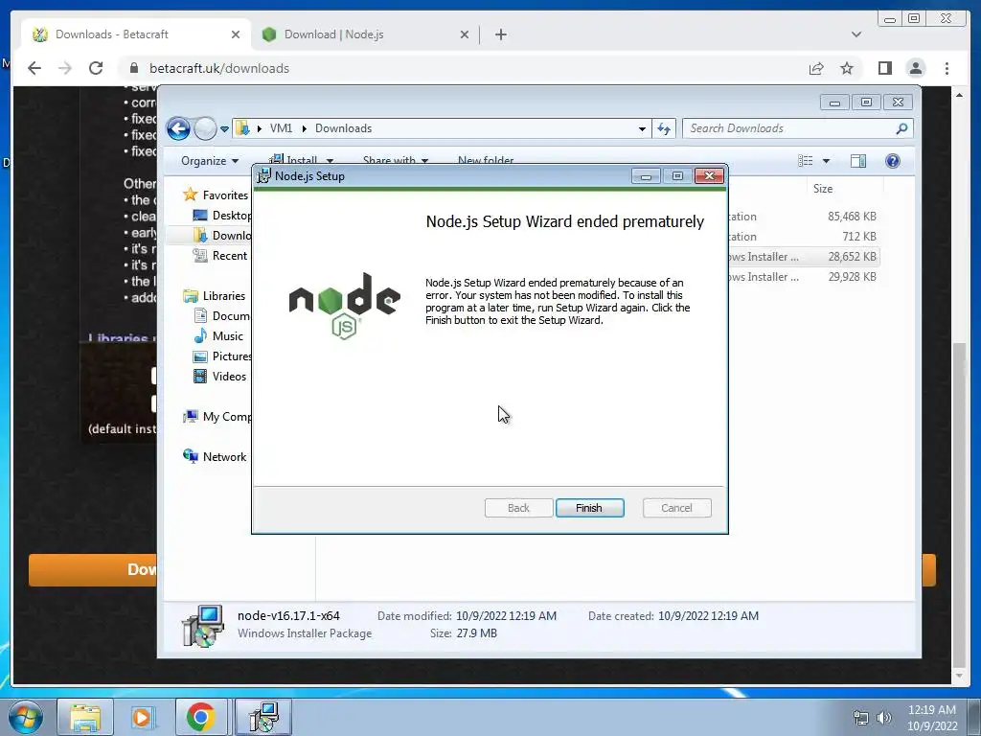Select Recent in navigation pane
Viewport: 981px width, 736px height.
tap(220, 255)
